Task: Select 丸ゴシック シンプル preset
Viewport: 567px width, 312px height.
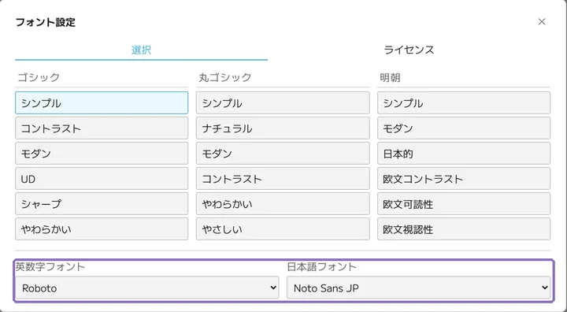Action: click(283, 102)
